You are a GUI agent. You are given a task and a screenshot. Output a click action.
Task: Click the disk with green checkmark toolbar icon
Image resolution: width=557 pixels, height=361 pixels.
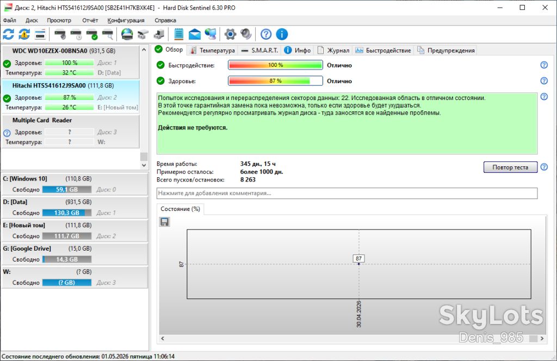91,34
